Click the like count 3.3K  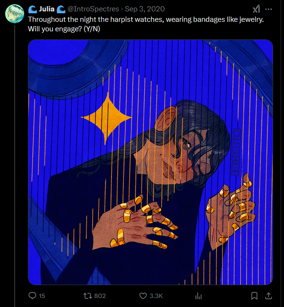156,296
